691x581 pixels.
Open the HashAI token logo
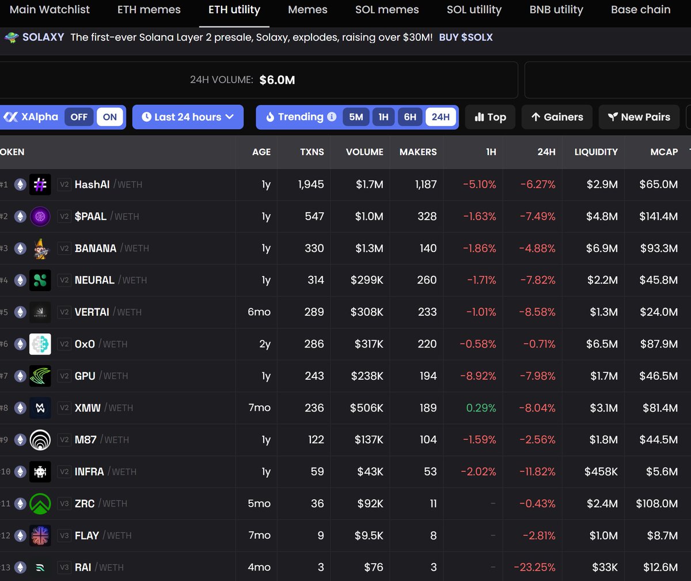40,184
